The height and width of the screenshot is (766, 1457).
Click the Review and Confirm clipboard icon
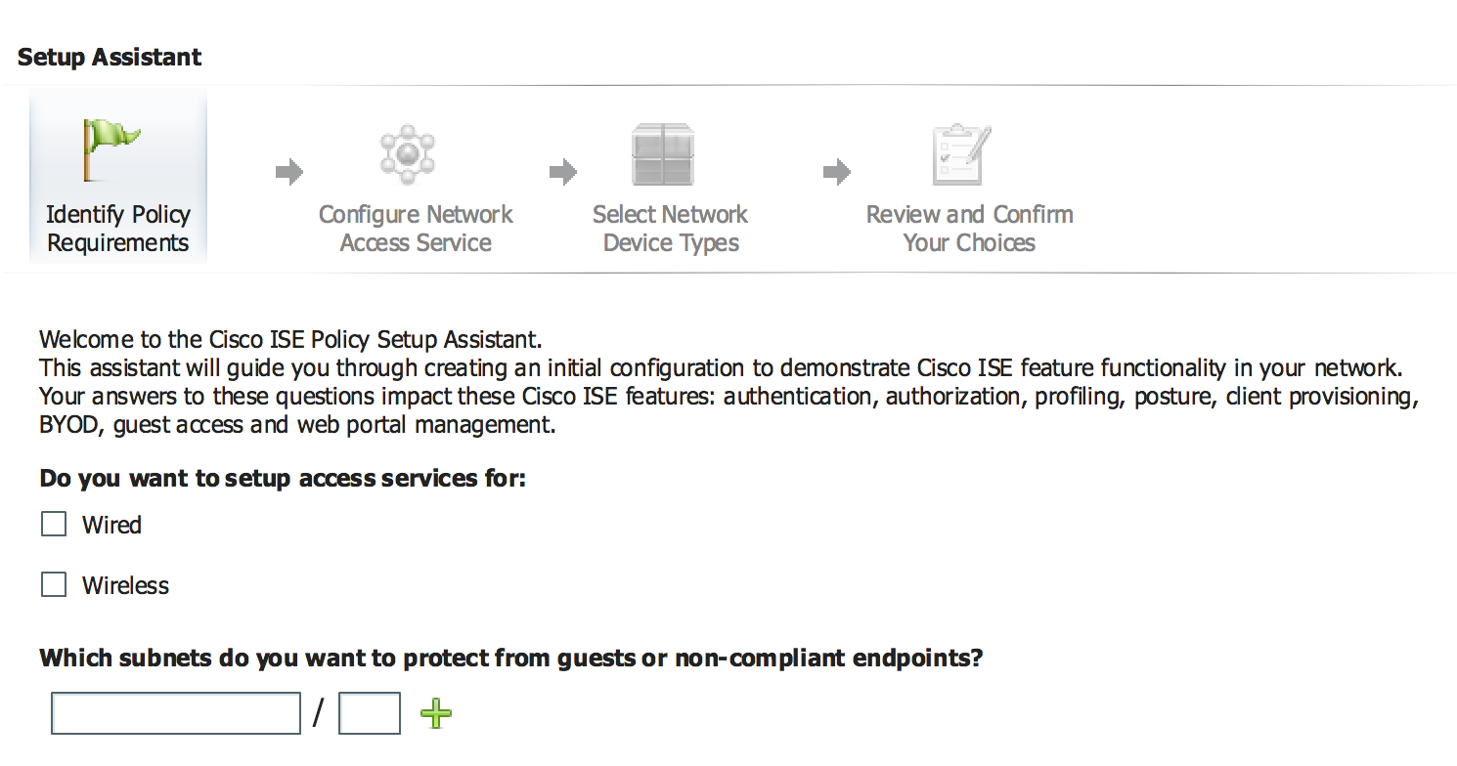960,153
